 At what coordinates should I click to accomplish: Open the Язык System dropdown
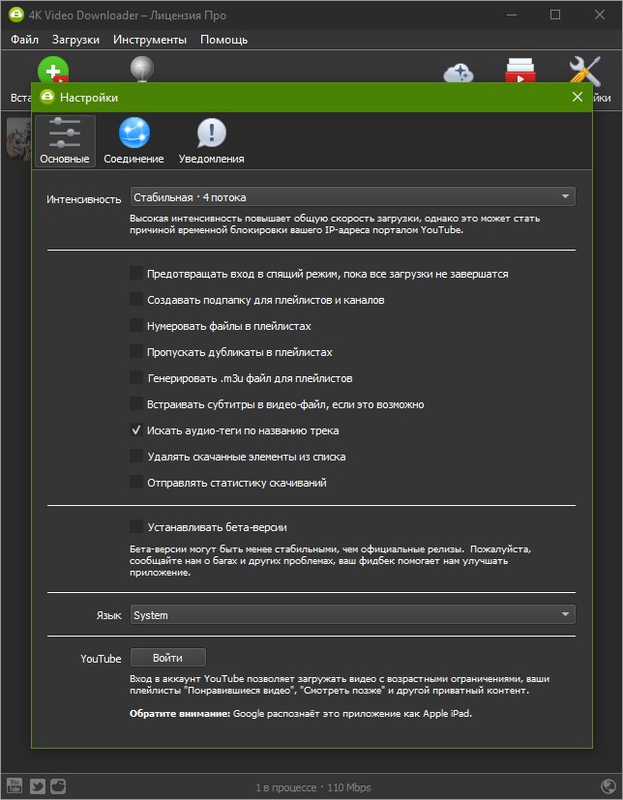pos(352,615)
